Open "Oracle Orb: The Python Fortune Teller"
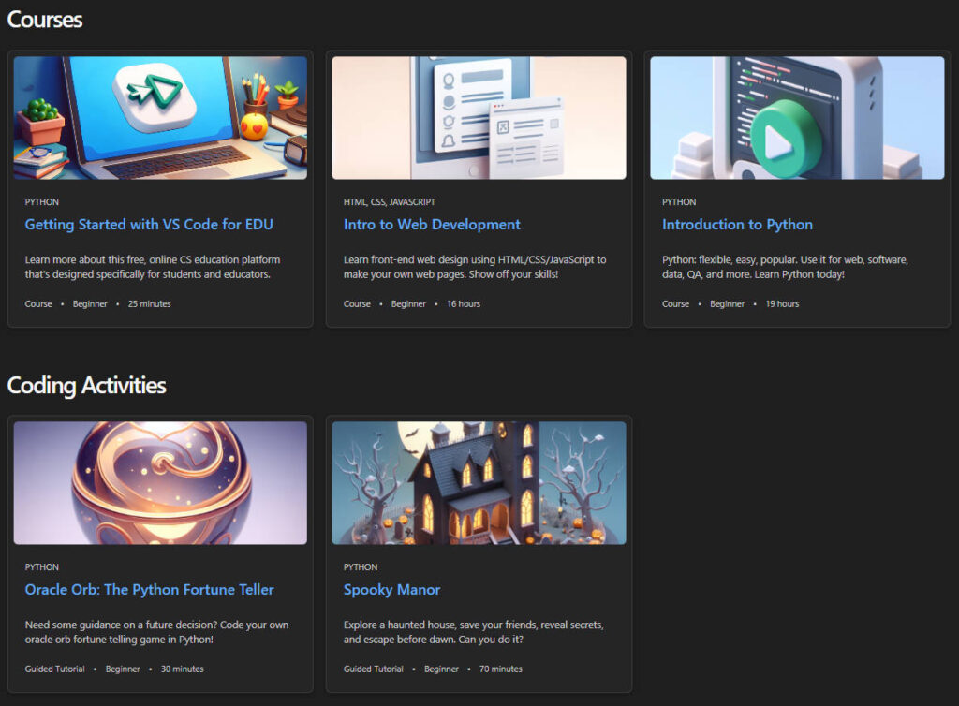The height and width of the screenshot is (706, 959). coord(150,589)
